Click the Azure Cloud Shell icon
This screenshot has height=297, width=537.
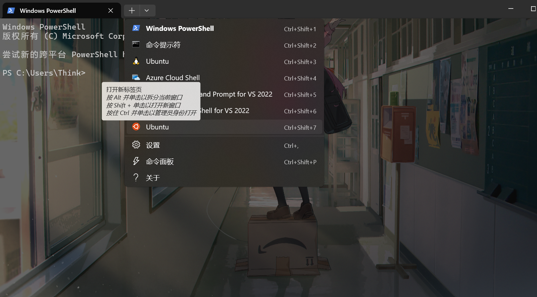click(136, 78)
